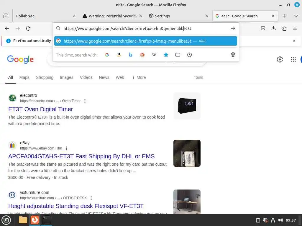Close the Settings tab
302x226 pixels.
tap(207, 16)
